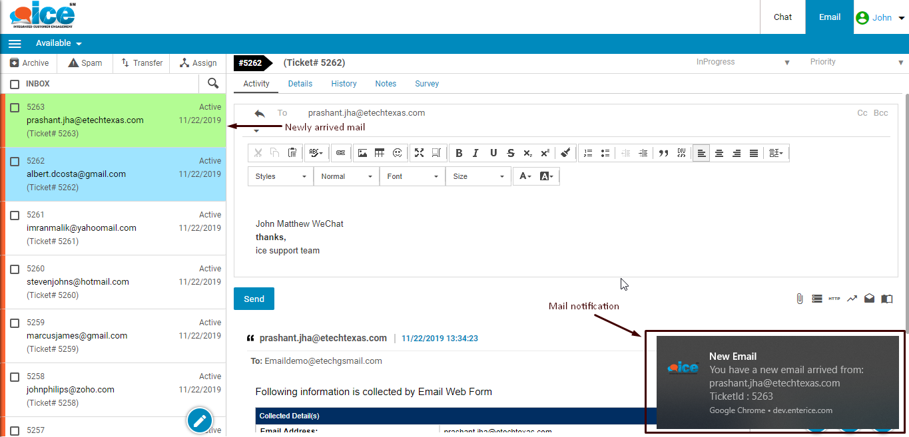Open the Available status dropdown
909x437 pixels.
[59, 44]
